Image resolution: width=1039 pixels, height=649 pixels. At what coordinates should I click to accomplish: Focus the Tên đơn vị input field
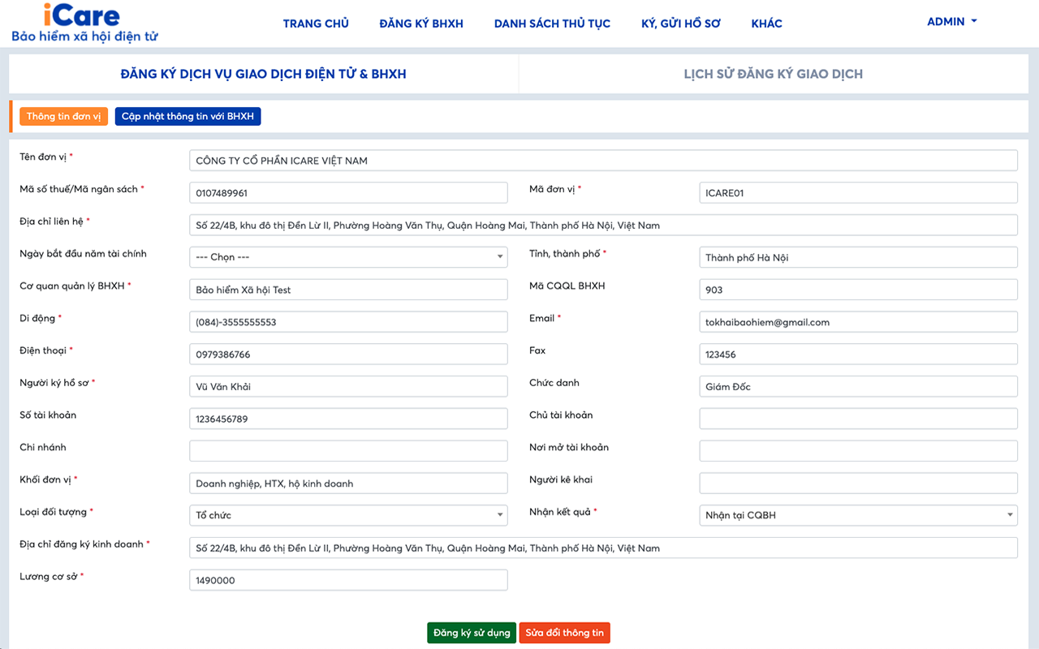tap(602, 161)
